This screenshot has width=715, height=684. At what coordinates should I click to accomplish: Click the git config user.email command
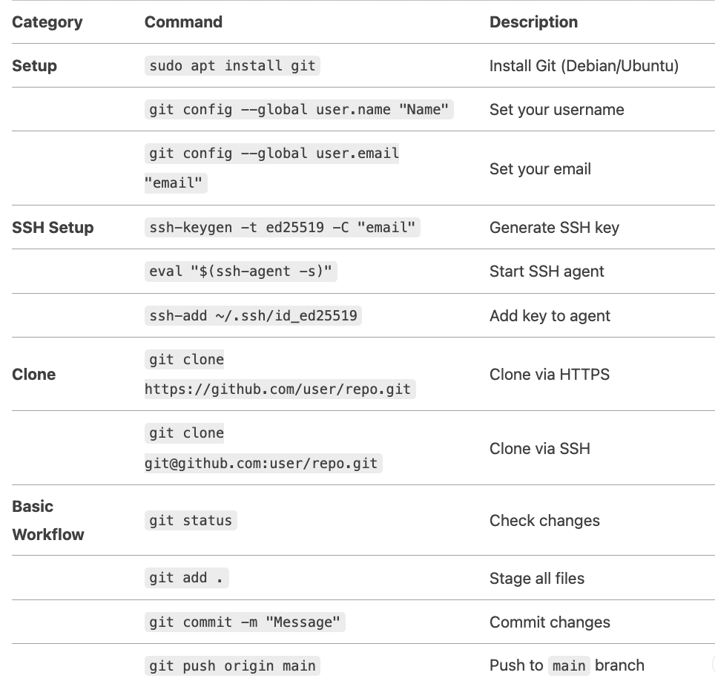pyautogui.click(x=271, y=168)
